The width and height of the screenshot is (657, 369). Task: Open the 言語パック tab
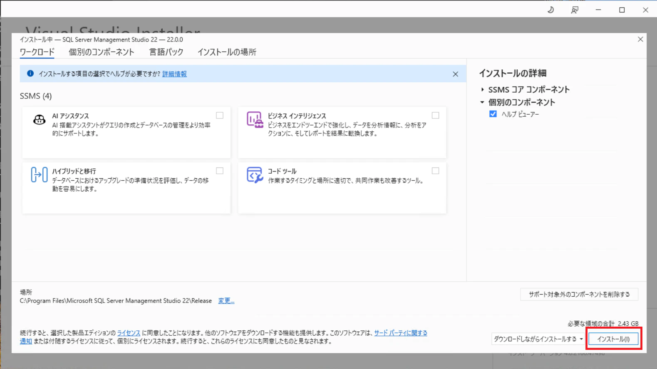pyautogui.click(x=166, y=52)
